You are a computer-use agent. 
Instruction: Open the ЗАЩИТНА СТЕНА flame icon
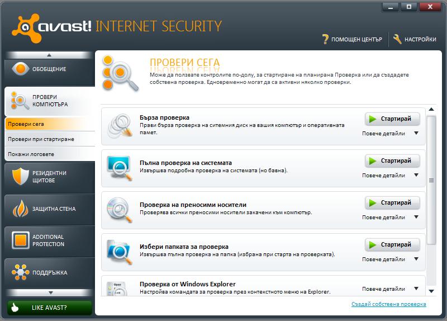21,209
